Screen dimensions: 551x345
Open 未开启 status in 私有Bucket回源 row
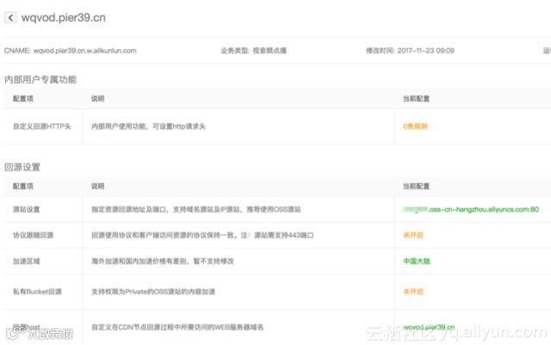(x=413, y=292)
